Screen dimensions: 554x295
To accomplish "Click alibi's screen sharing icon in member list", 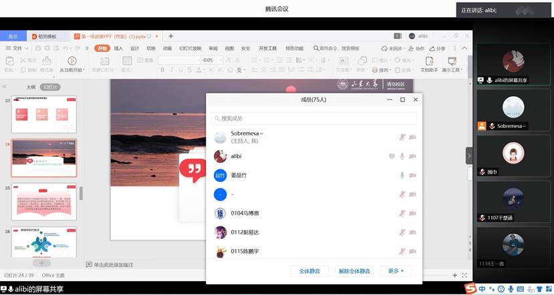I will click(392, 156).
